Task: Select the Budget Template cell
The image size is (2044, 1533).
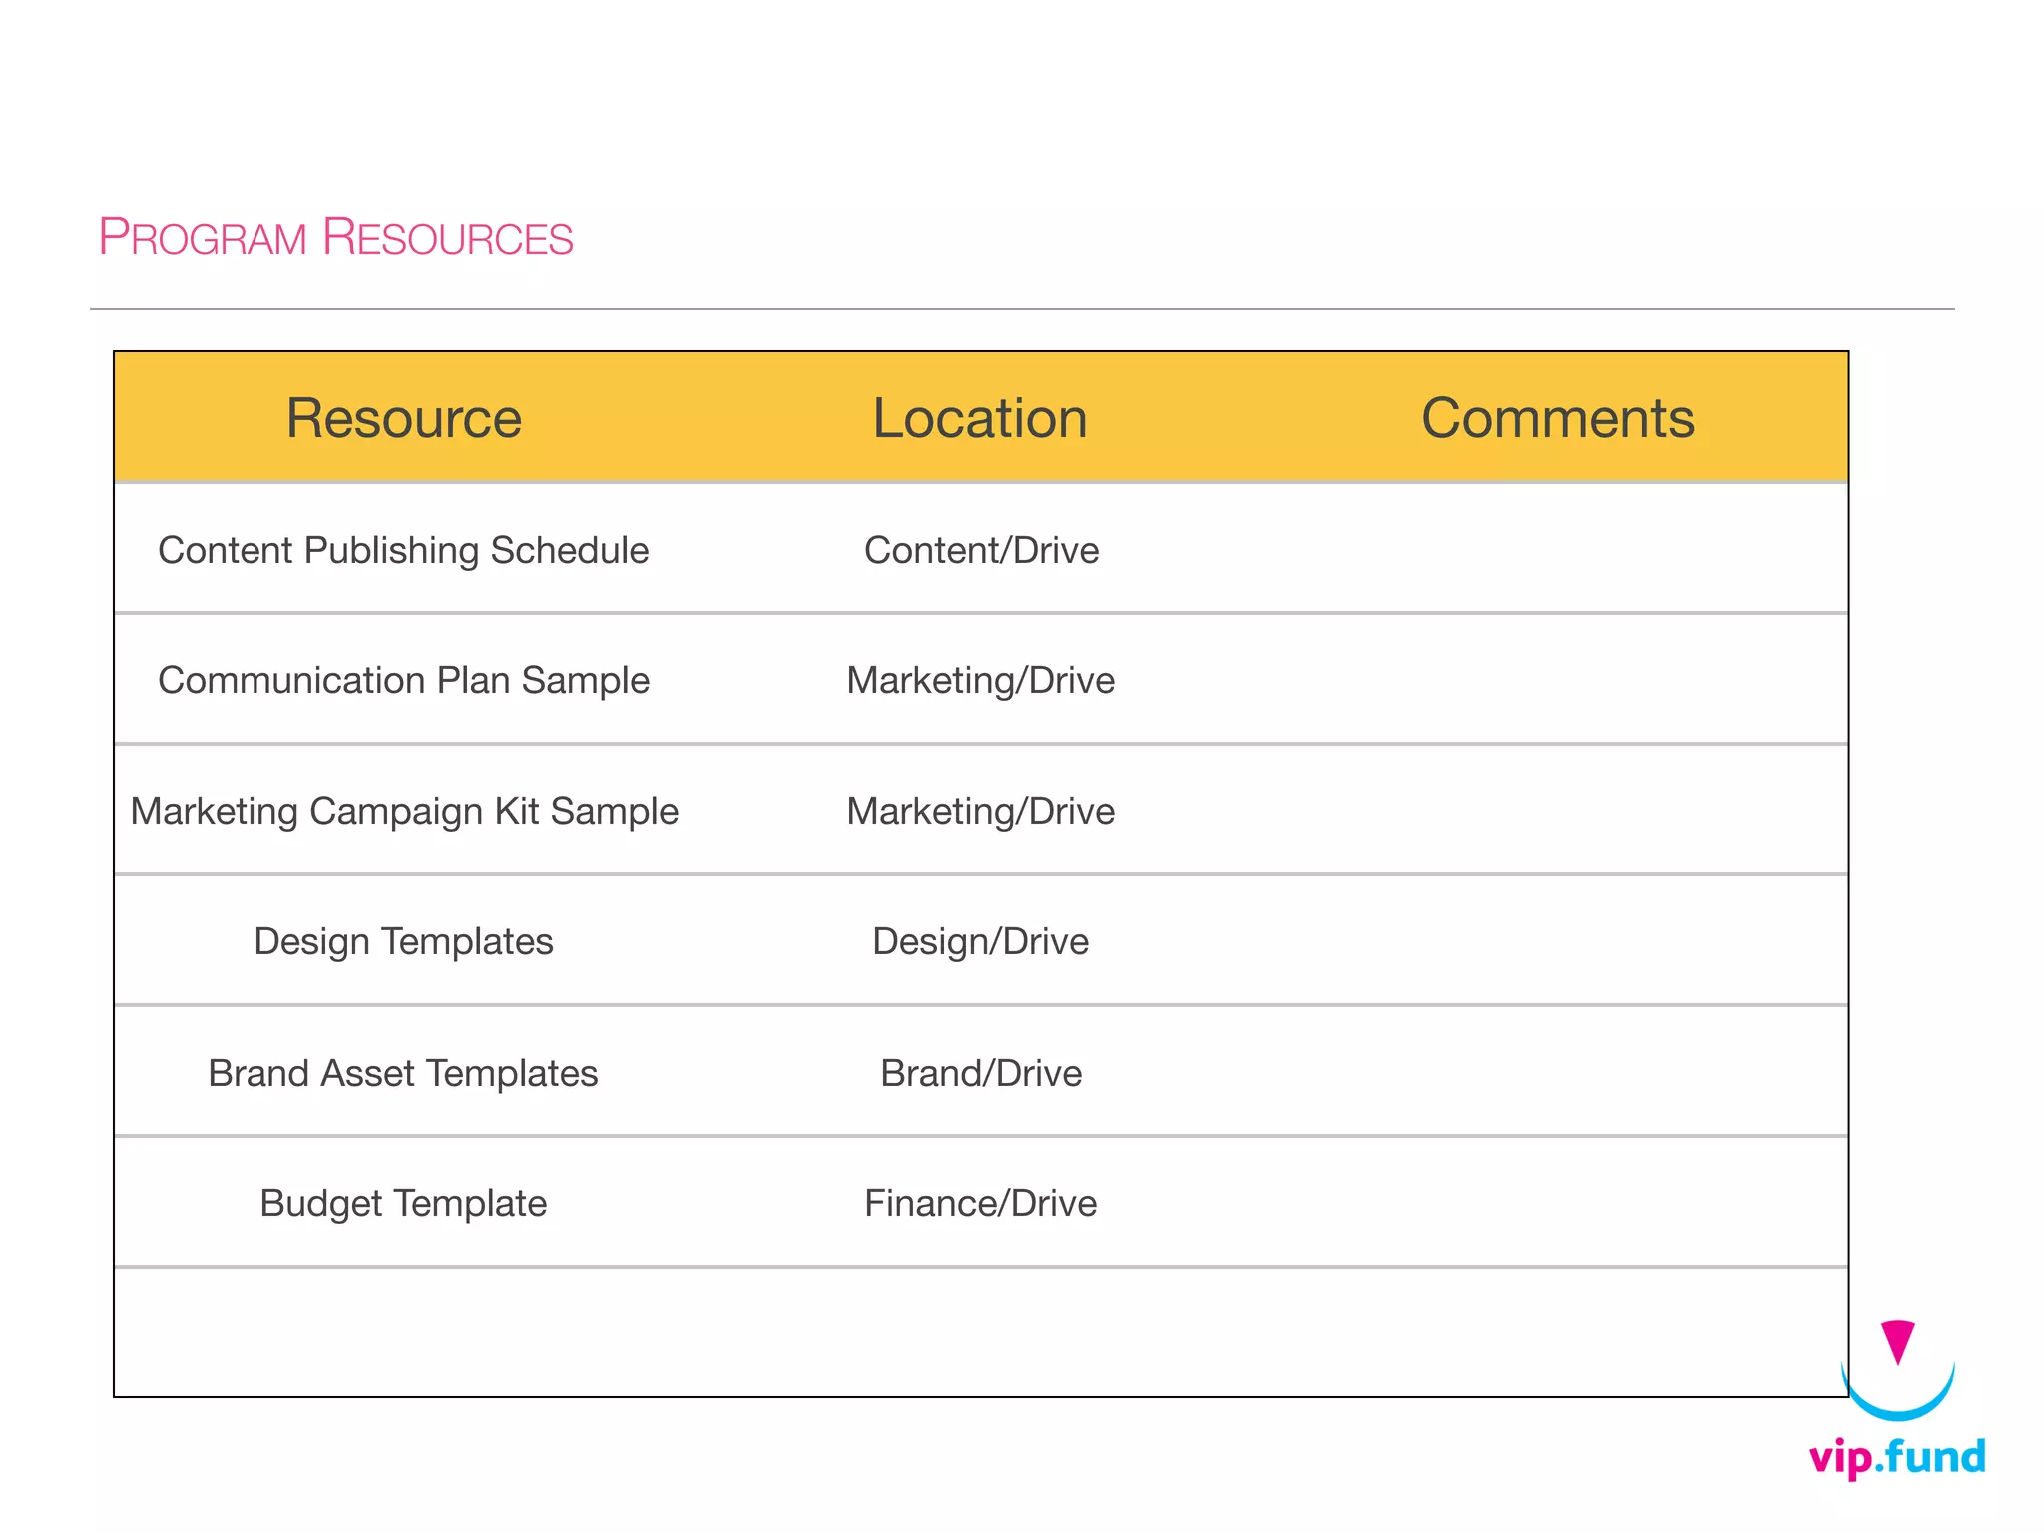Action: click(403, 1204)
